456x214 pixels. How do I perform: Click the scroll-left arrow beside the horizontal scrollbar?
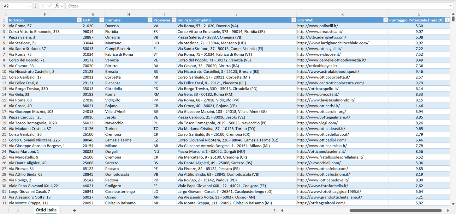point(282,210)
